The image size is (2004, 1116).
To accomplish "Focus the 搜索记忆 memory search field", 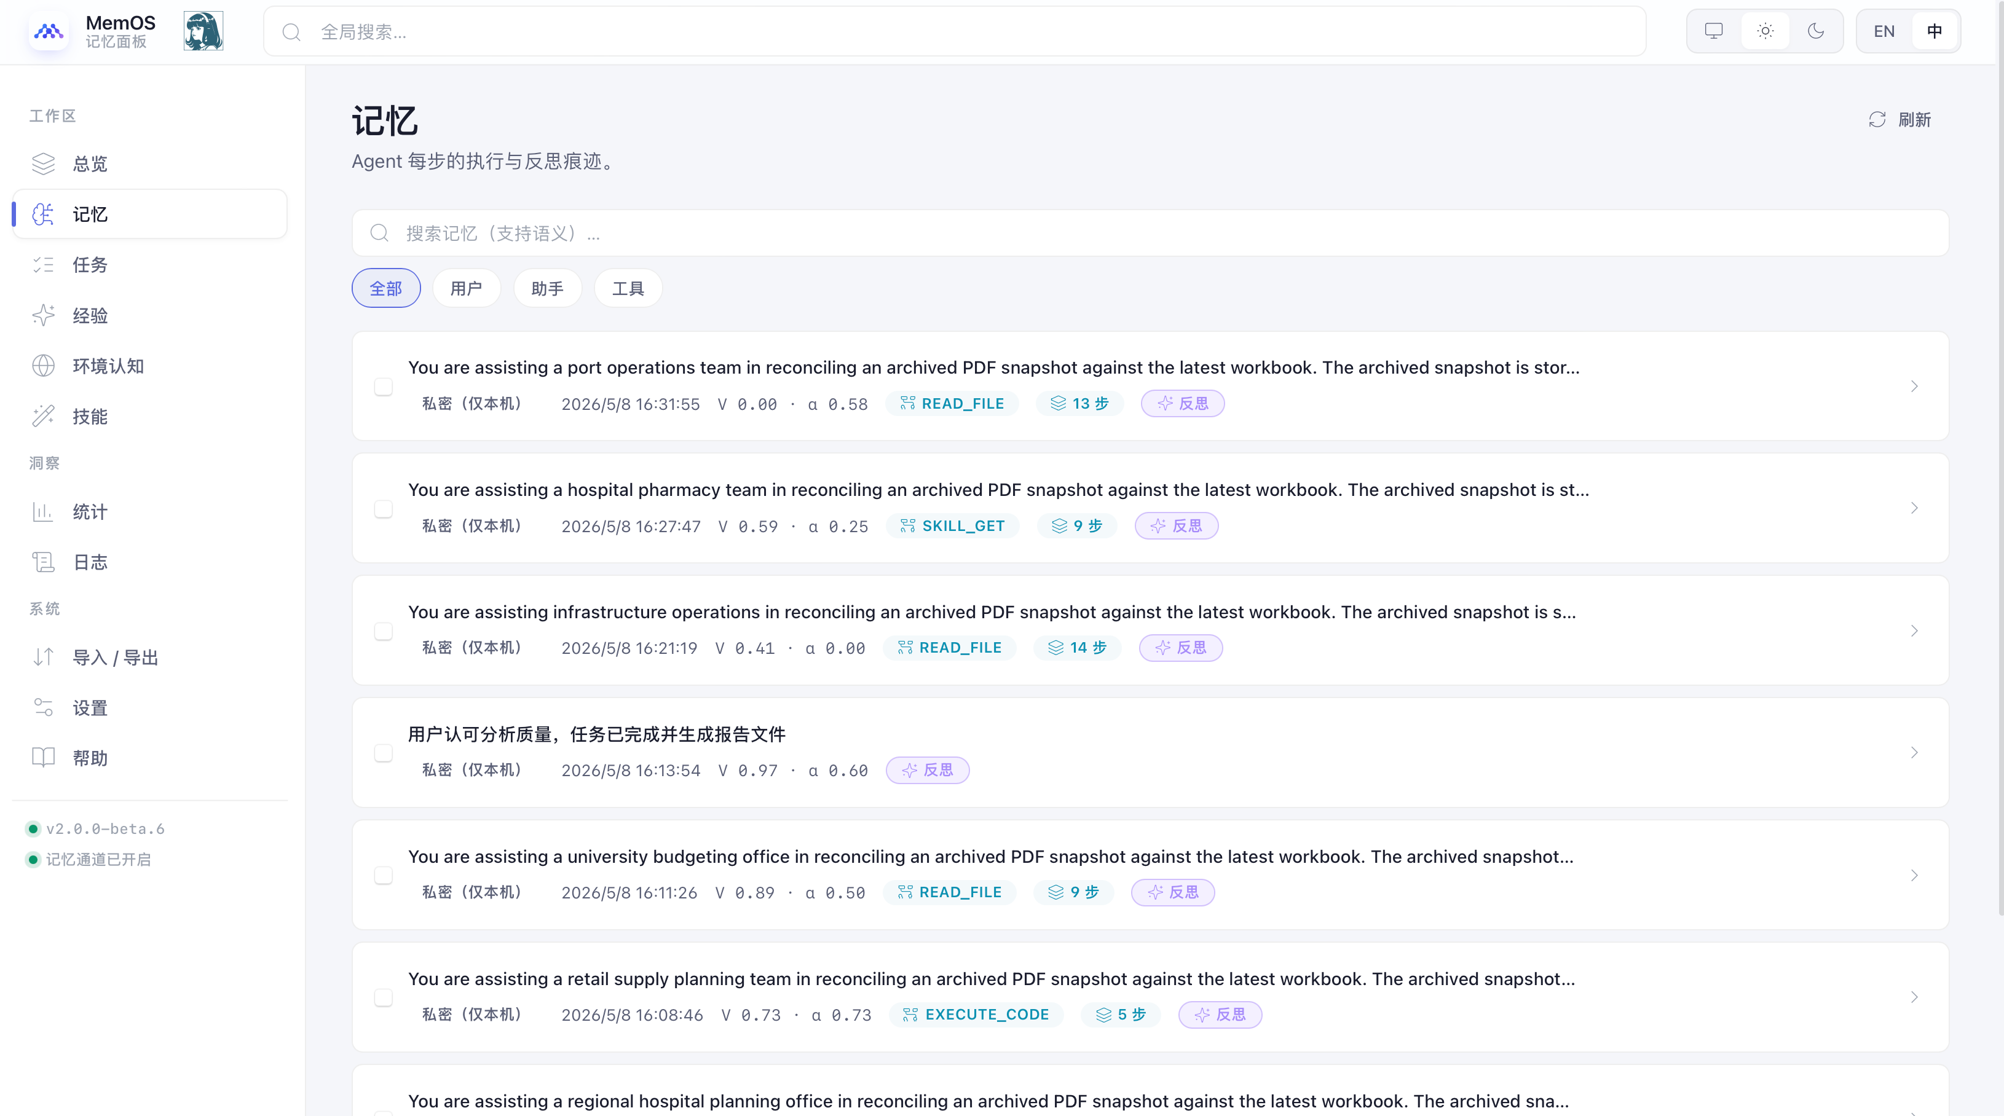I will pyautogui.click(x=1150, y=234).
